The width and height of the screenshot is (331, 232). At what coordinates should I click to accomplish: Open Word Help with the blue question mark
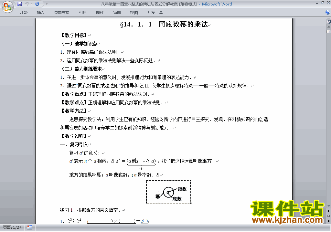point(328,13)
